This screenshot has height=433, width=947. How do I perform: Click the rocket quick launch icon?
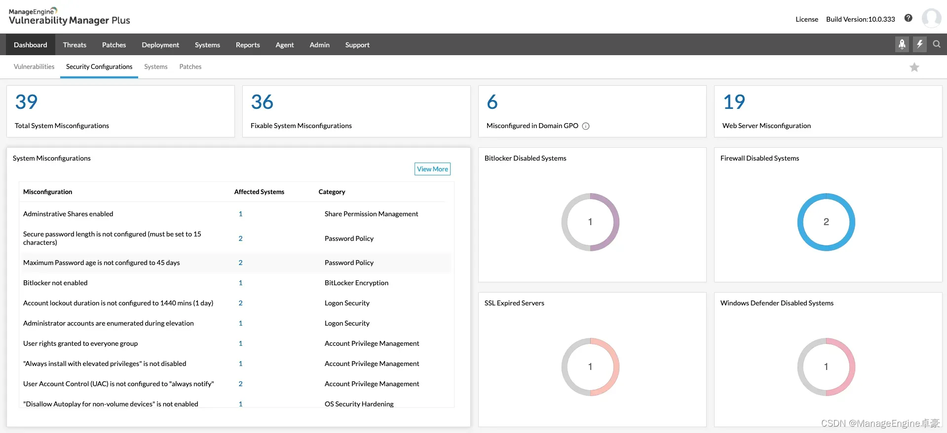tap(902, 44)
